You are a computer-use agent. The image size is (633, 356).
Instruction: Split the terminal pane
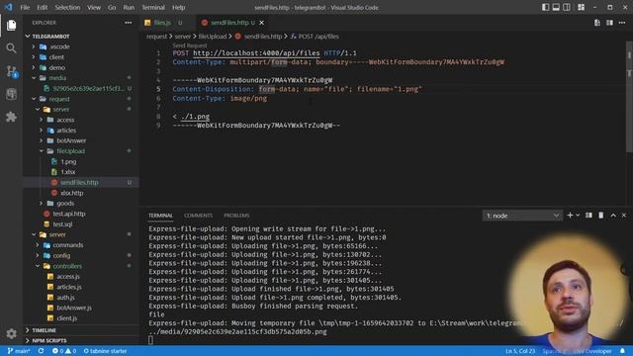(589, 216)
